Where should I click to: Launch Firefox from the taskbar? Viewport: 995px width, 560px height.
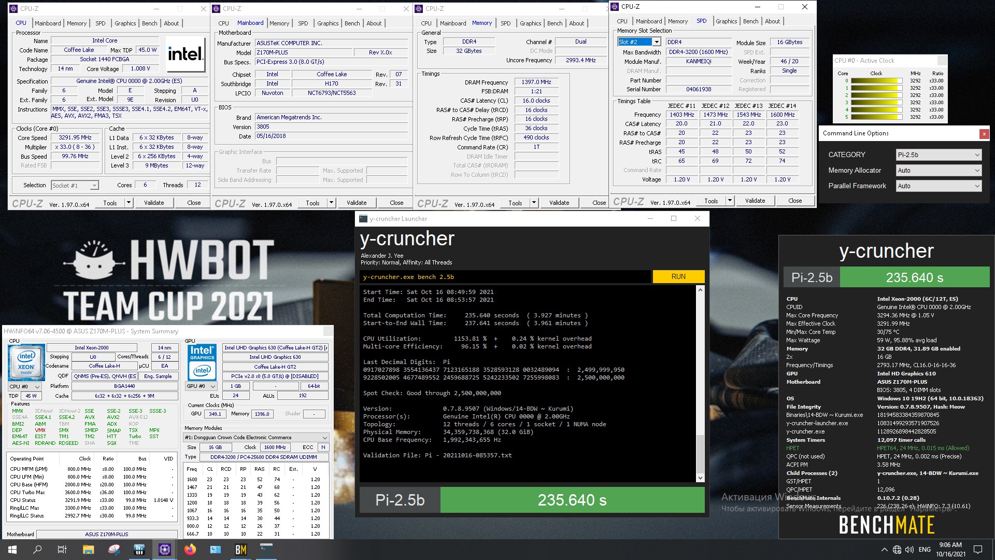[x=190, y=550]
